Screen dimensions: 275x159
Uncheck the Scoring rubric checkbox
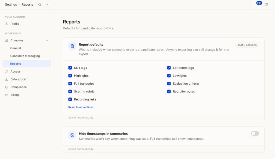click(x=70, y=91)
